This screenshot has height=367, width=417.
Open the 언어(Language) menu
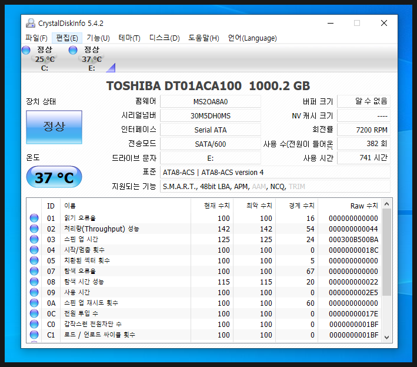click(x=252, y=38)
